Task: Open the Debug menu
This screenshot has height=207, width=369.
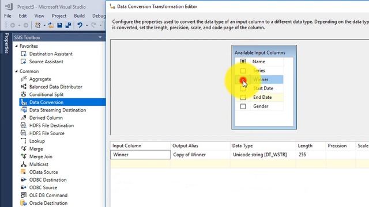Action: [99, 16]
